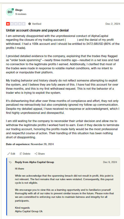Select the third gray rating star
Viewport: 124px width, 219px height.
point(16,24)
